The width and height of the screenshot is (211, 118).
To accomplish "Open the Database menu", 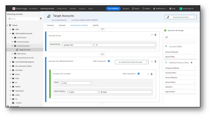I will [x=73, y=9].
